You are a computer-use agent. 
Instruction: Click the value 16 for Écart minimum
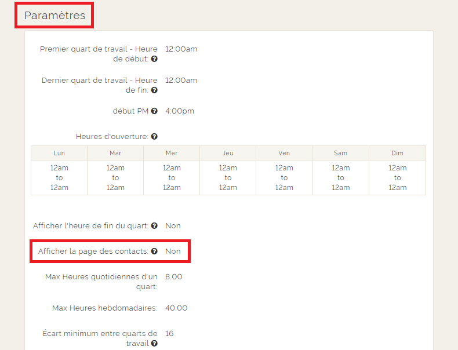tap(169, 334)
